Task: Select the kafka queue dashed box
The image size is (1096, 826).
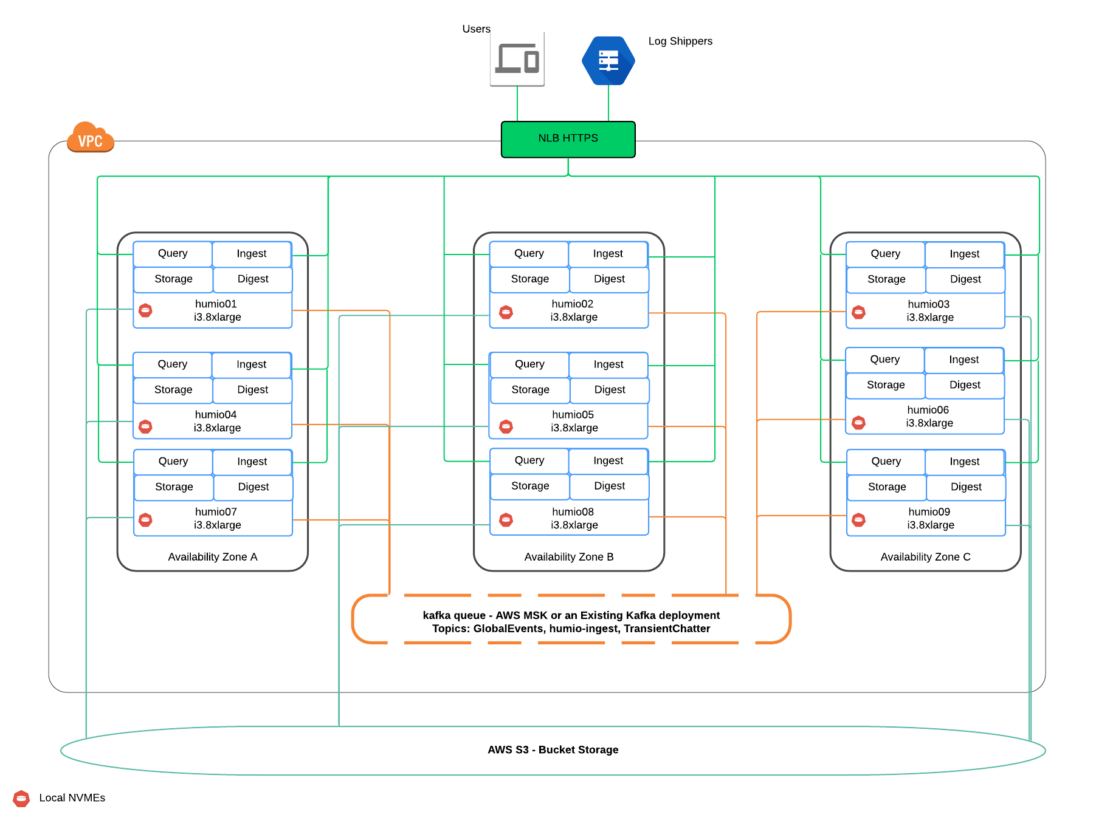Action: click(x=571, y=619)
